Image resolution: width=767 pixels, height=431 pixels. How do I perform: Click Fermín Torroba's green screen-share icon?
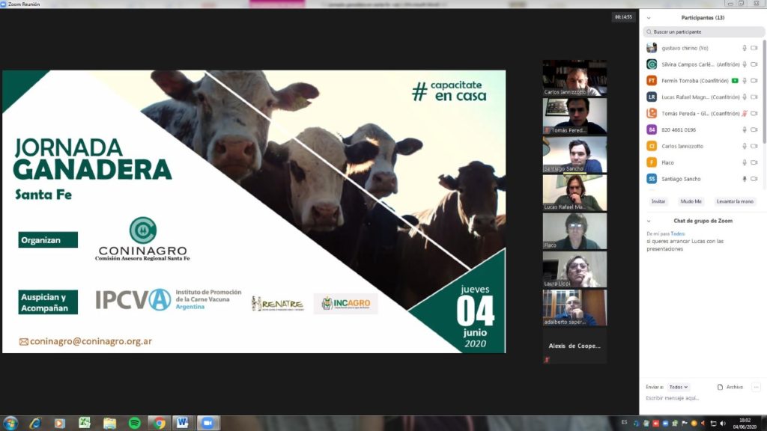tap(735, 81)
